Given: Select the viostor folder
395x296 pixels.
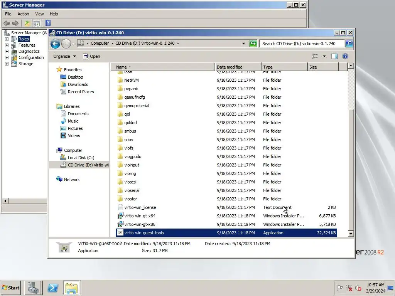Looking at the screenshot, I should tap(130, 199).
